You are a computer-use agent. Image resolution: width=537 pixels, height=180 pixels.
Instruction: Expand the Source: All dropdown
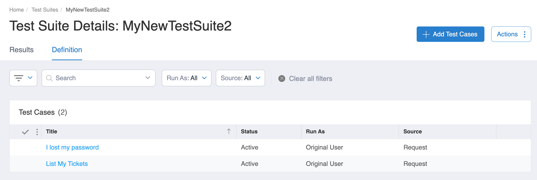pos(240,78)
